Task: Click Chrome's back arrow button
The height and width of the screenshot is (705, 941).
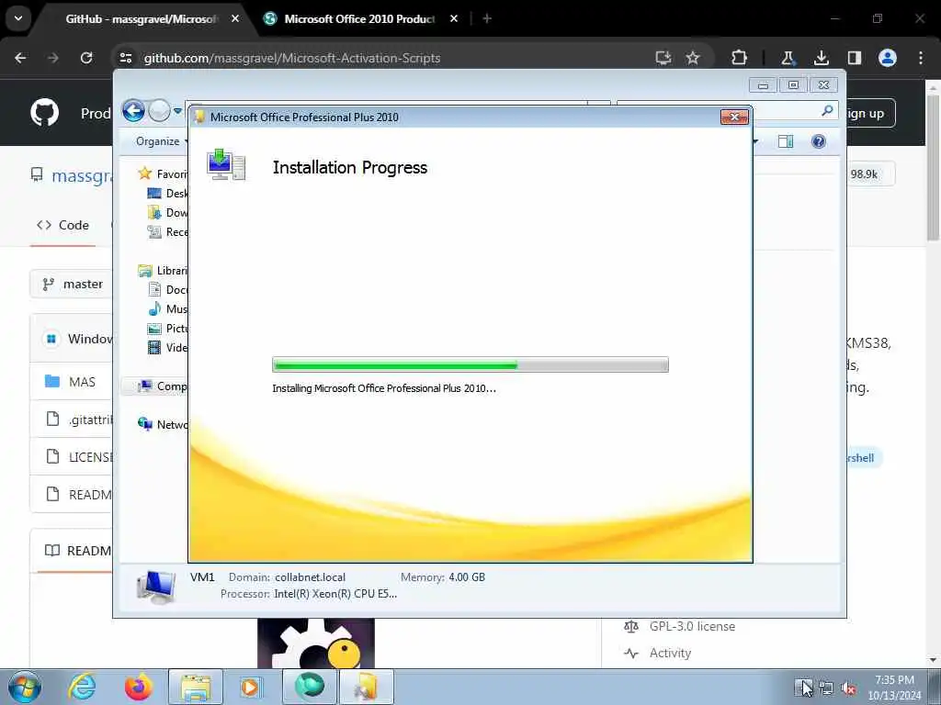Action: point(20,58)
